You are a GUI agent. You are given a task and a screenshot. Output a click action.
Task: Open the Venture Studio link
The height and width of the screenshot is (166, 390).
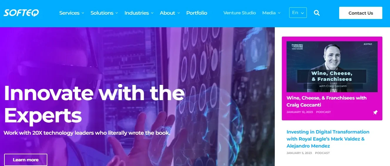tap(240, 13)
